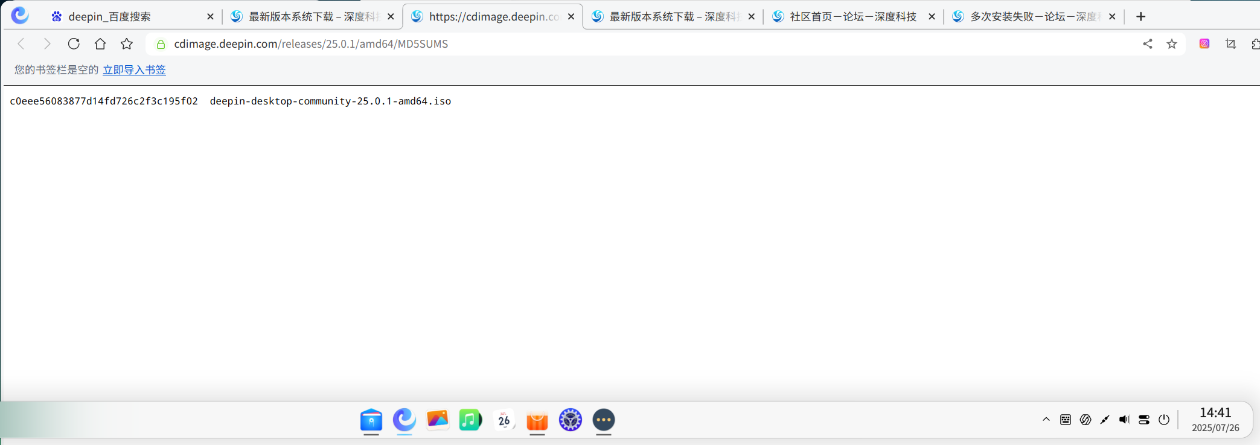Bookmark page using star beside home icon
The image size is (1260, 445).
click(x=127, y=43)
